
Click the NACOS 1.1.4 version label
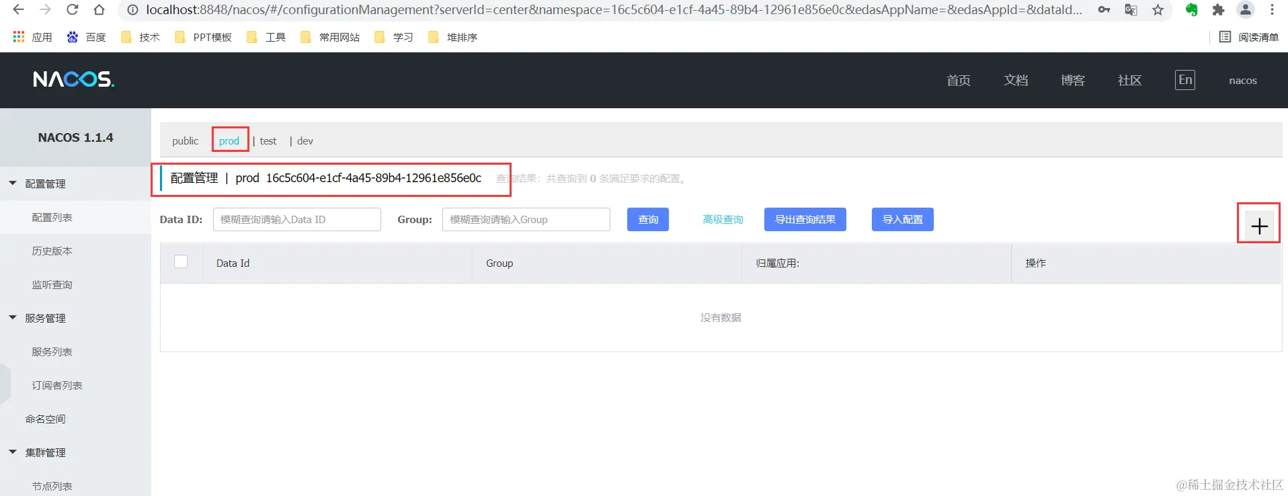pyautogui.click(x=75, y=137)
